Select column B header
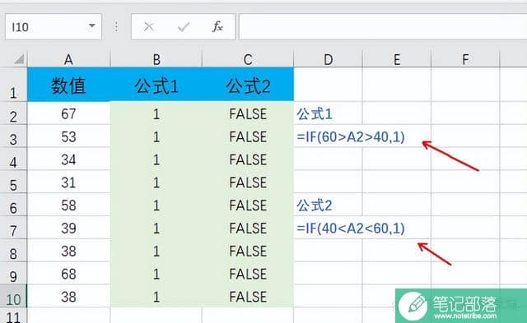Image resolution: width=527 pixels, height=323 pixels. tap(156, 59)
